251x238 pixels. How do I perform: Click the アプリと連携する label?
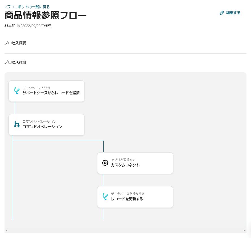click(123, 160)
